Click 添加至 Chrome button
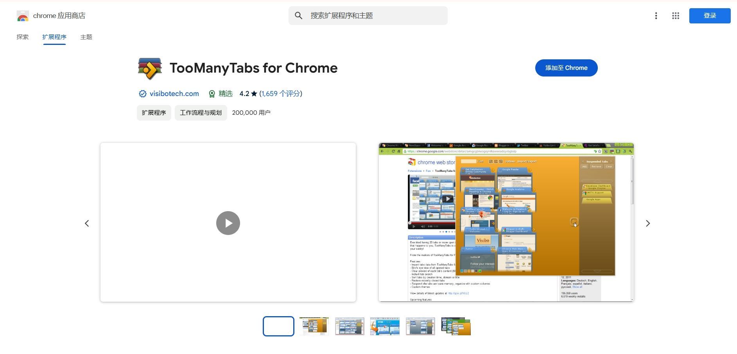Image resolution: width=737 pixels, height=354 pixels. (x=566, y=68)
